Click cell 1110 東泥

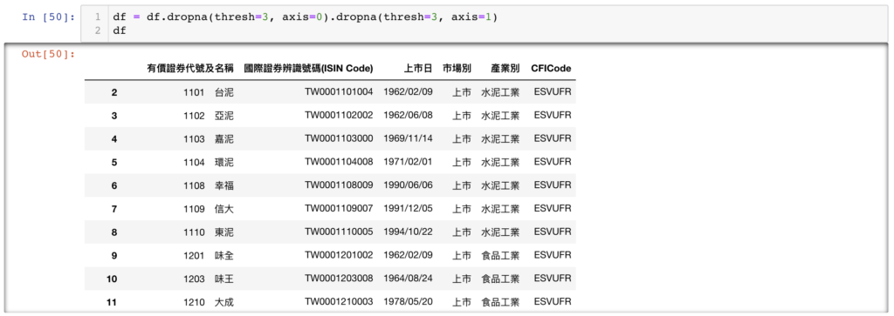[208, 232]
